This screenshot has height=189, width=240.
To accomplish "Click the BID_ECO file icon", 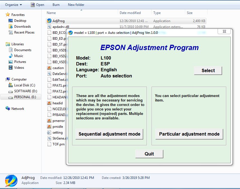I will coord(49,33).
